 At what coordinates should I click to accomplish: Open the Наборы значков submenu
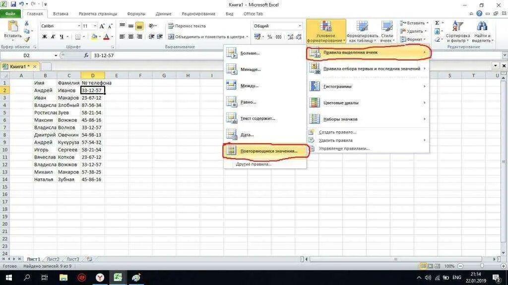point(369,119)
